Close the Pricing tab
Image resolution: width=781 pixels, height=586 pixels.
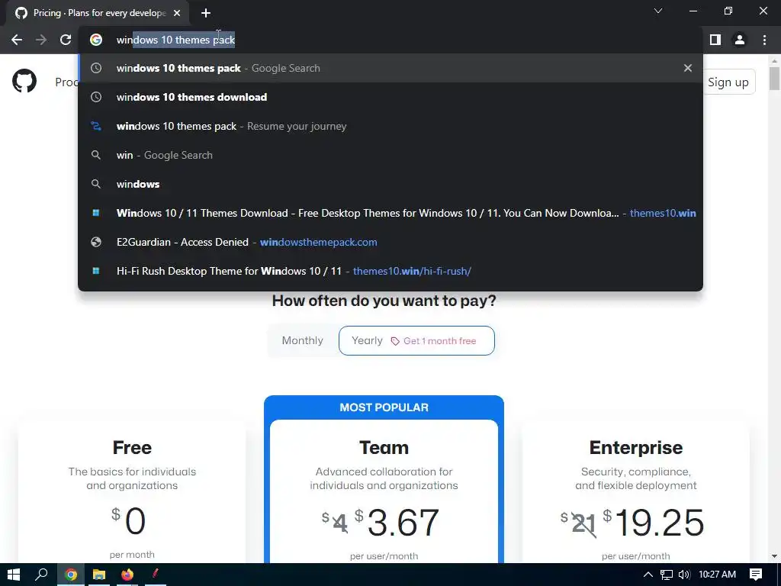[x=177, y=13]
